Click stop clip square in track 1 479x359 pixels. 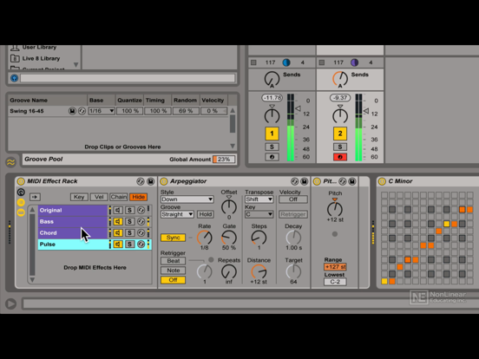click(x=253, y=62)
